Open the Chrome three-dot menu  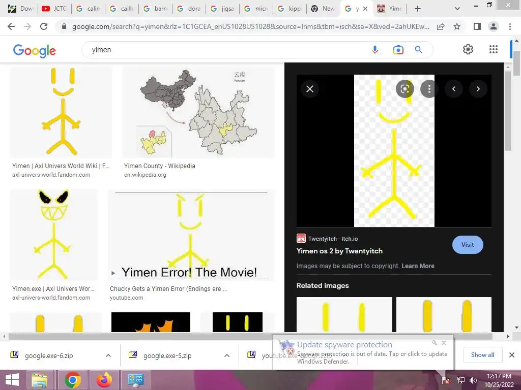click(510, 26)
